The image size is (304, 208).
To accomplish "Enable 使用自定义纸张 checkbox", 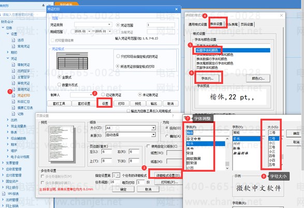I will 148,146.
